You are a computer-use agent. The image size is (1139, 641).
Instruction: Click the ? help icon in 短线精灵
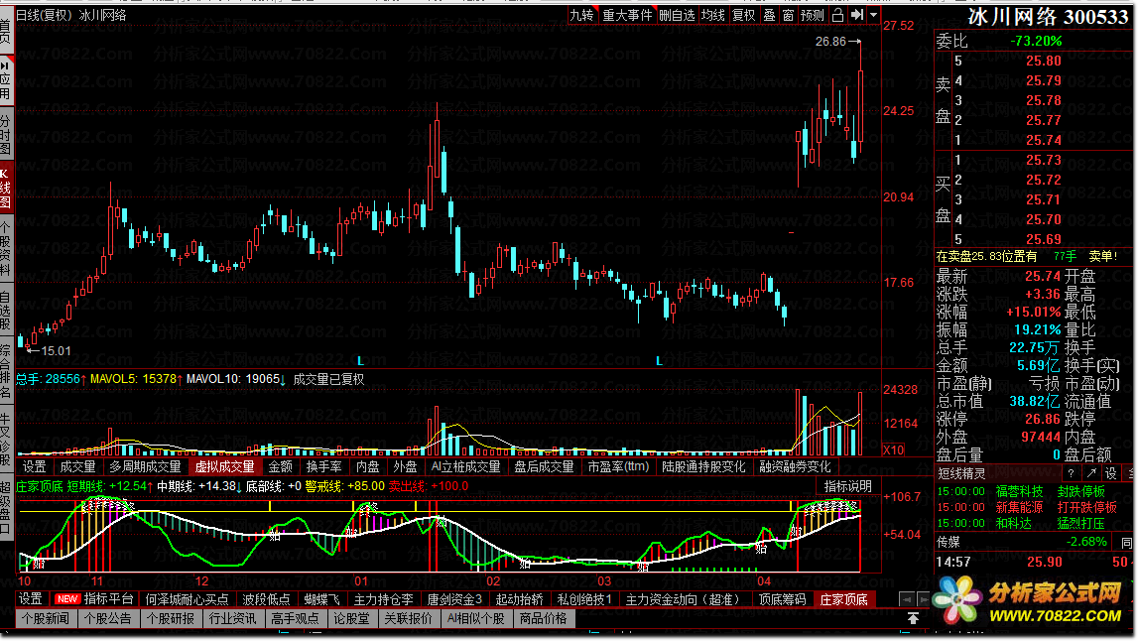tap(1071, 473)
